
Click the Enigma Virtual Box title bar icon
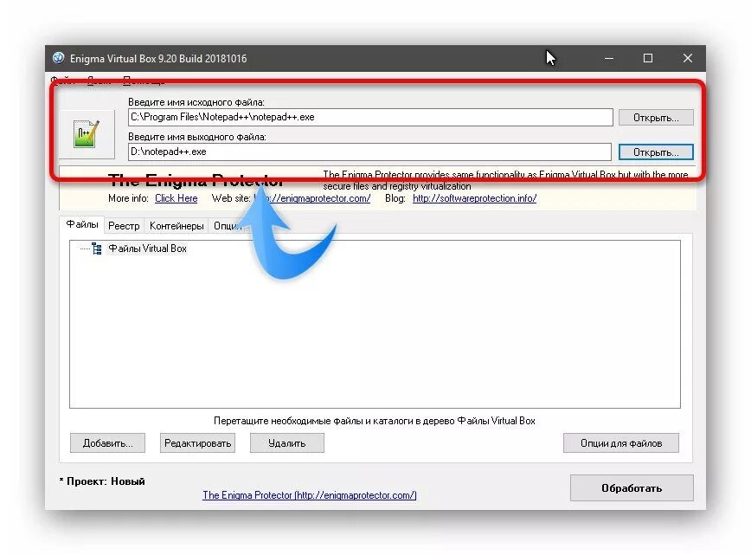coord(59,58)
